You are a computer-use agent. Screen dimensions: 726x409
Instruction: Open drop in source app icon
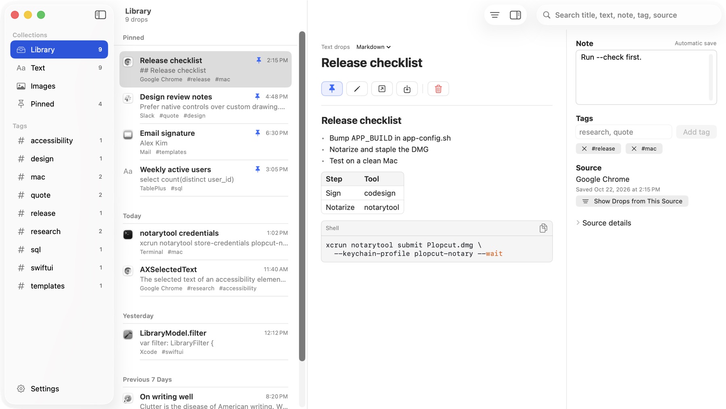coord(382,89)
